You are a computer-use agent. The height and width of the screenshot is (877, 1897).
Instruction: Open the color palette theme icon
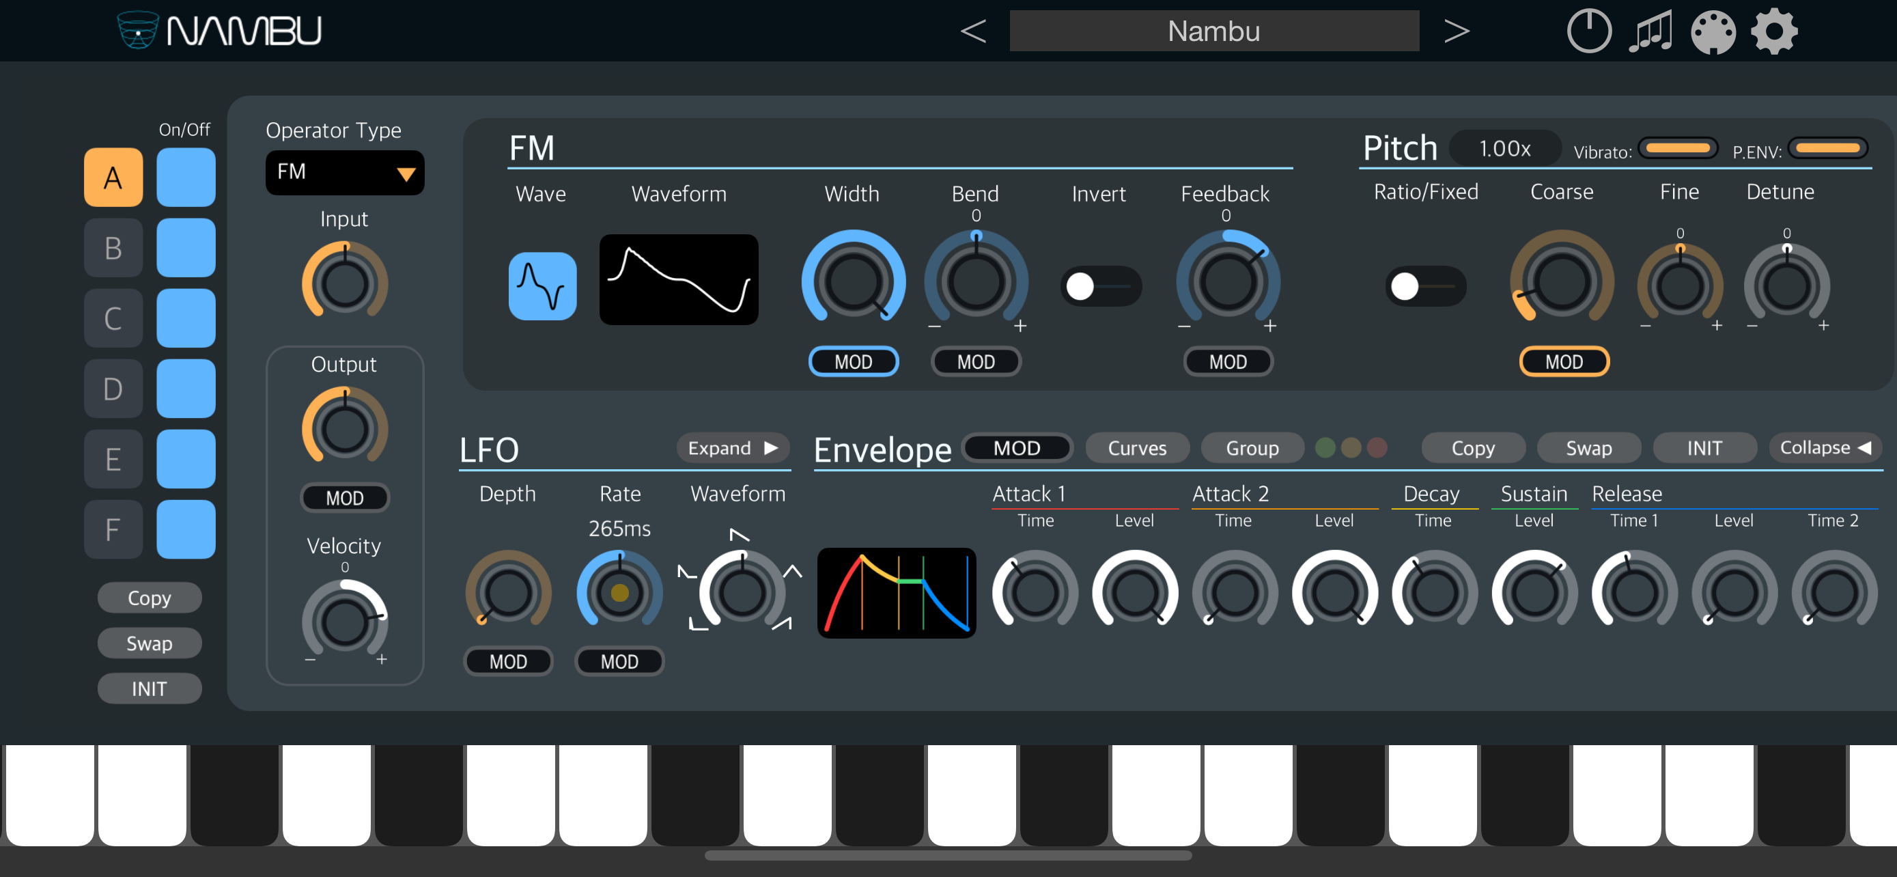tap(1712, 31)
